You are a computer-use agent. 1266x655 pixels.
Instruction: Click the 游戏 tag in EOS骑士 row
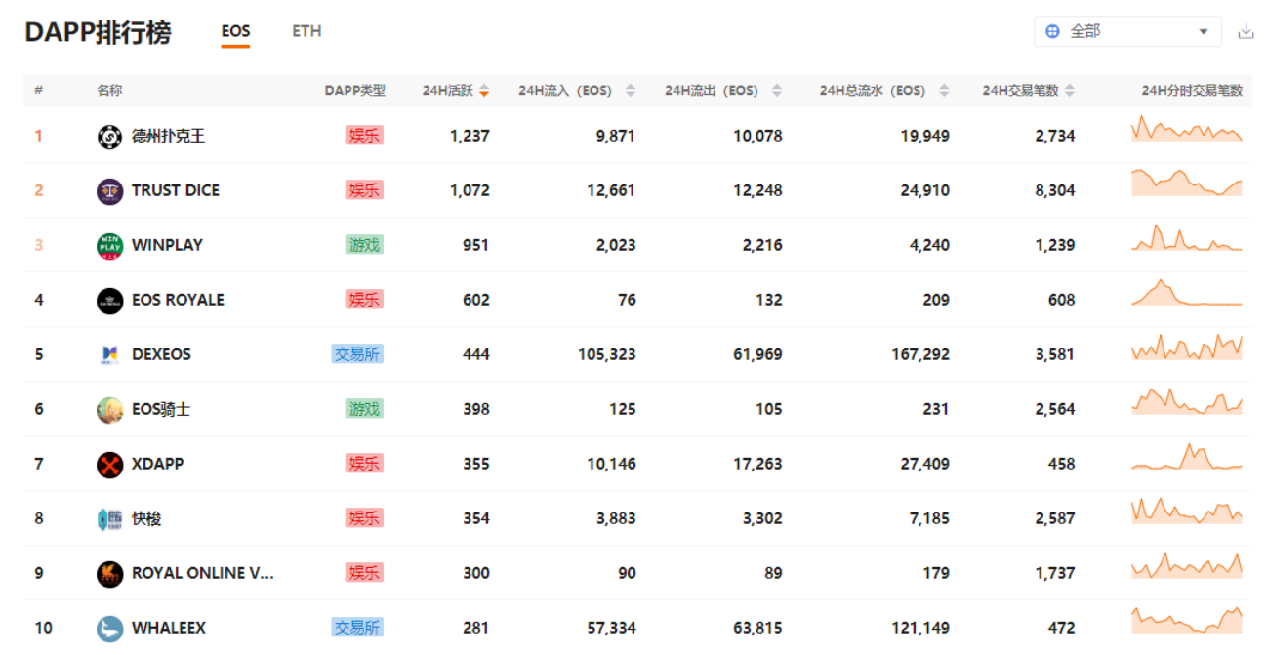[x=364, y=410]
